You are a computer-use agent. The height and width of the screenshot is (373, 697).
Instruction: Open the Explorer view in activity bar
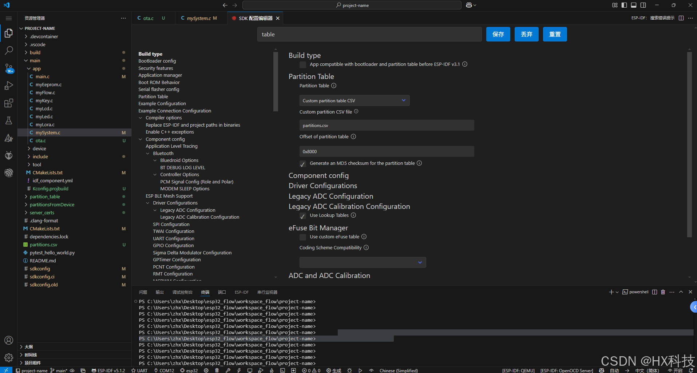point(9,33)
